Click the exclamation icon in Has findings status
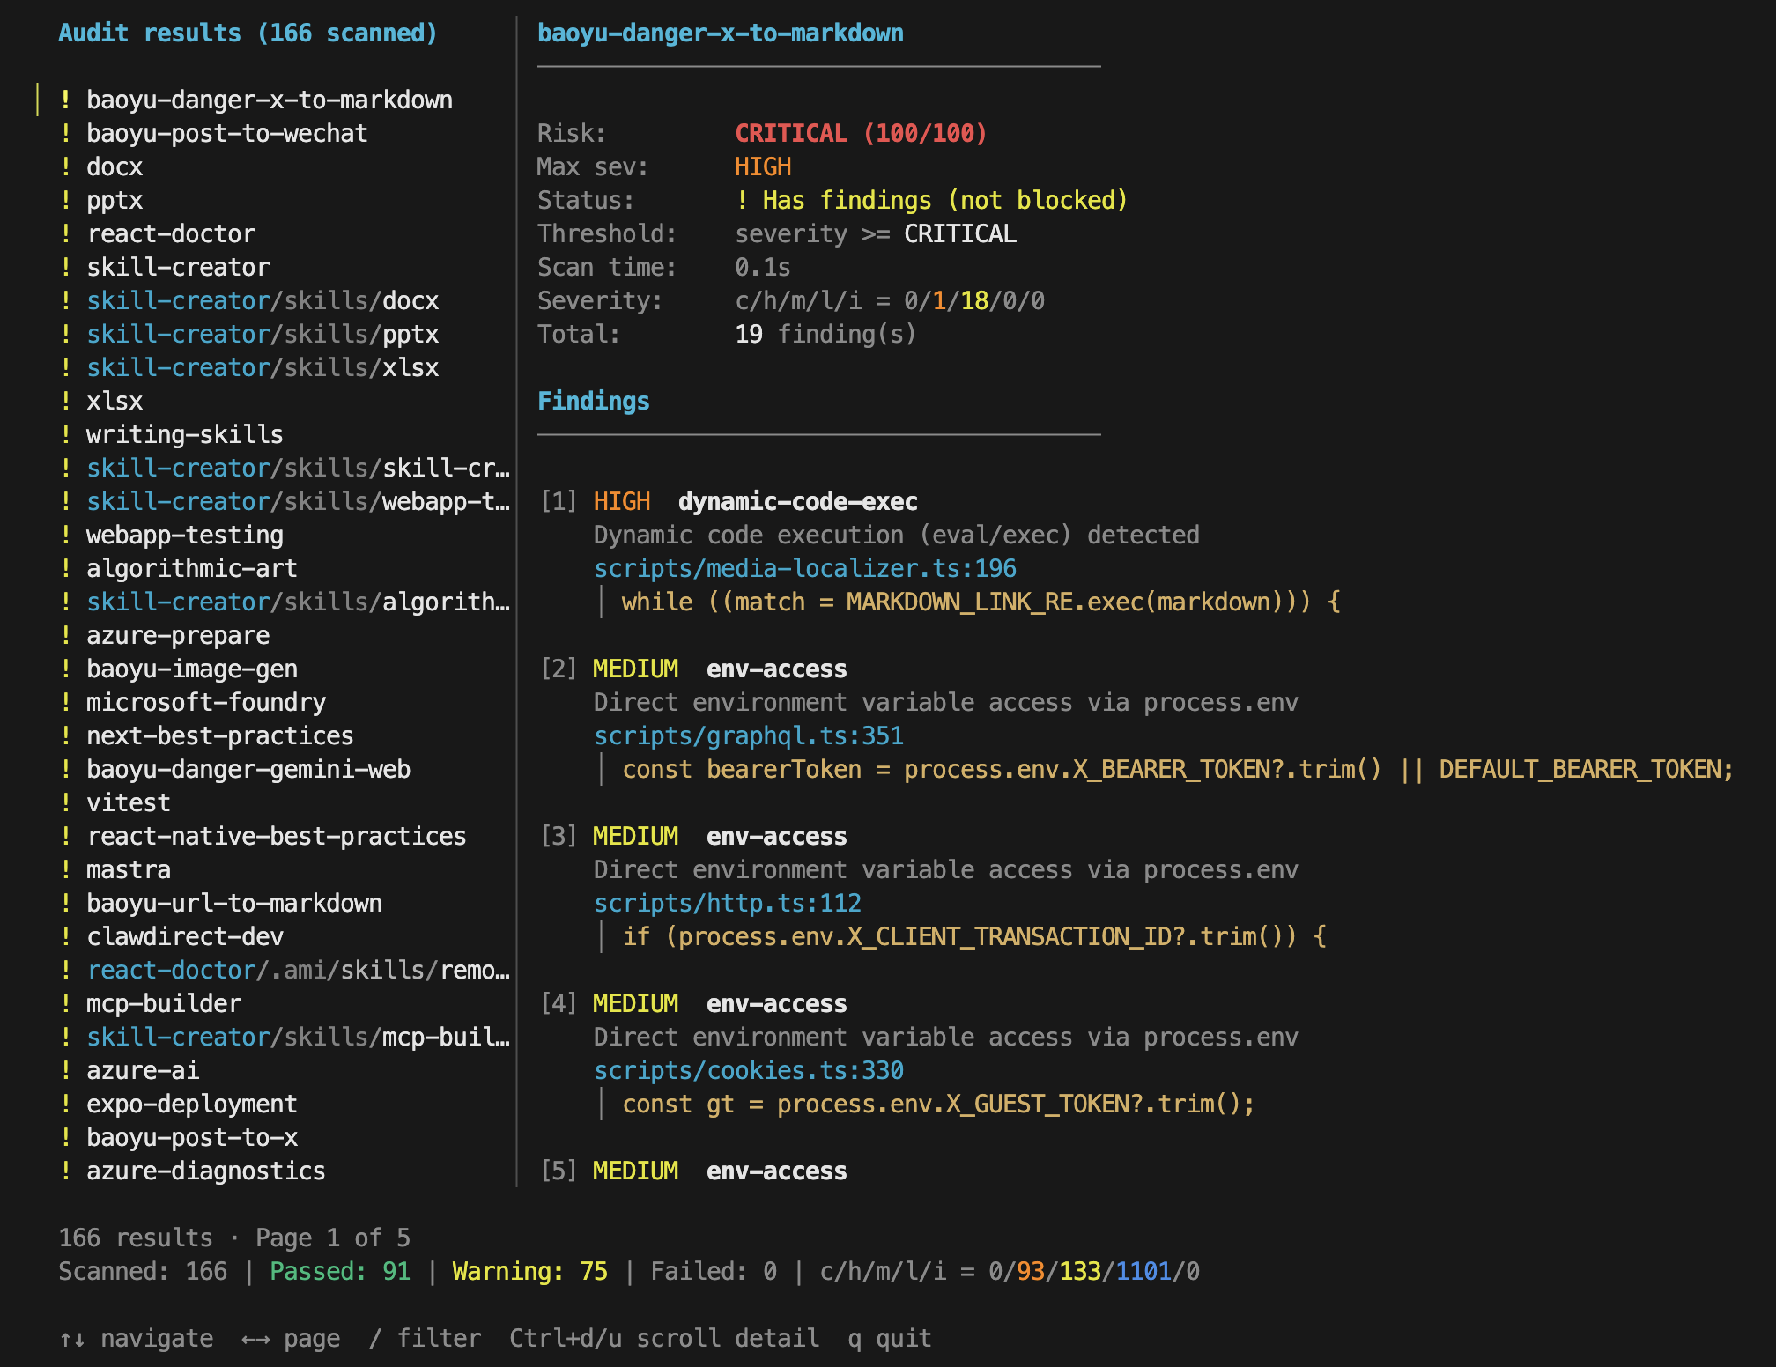 (741, 200)
